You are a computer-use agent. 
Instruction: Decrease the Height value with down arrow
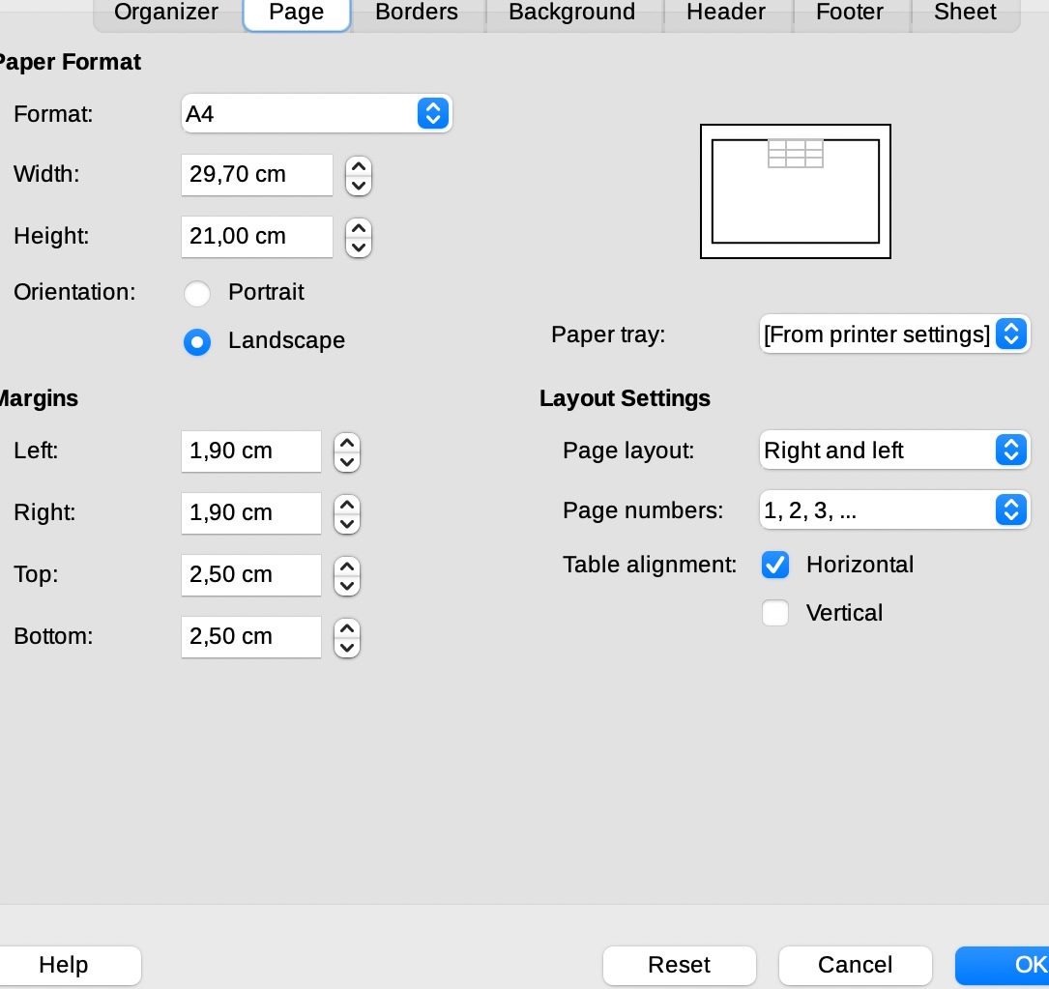pyautogui.click(x=359, y=247)
